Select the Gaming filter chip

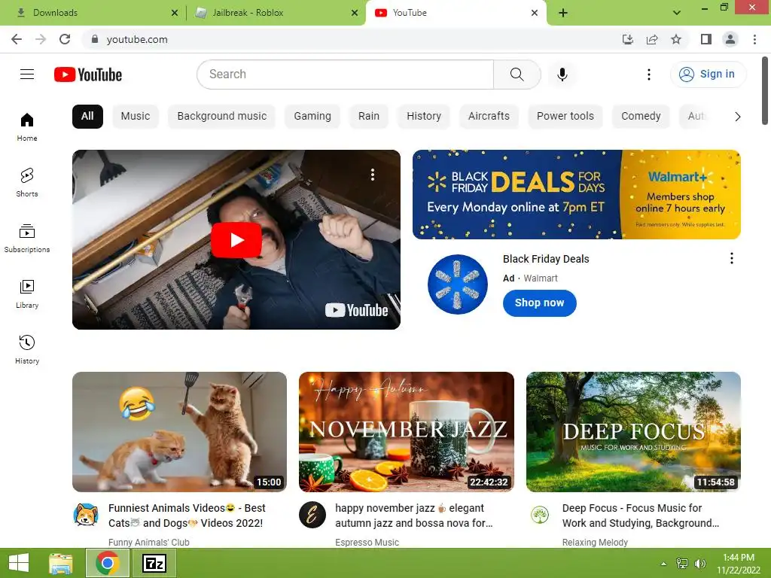312,117
